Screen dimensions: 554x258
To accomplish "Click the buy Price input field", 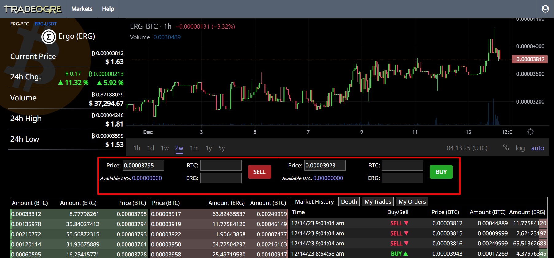I will coord(325,165).
